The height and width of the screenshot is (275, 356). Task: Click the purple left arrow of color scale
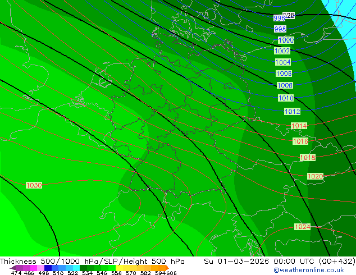coord(12,268)
